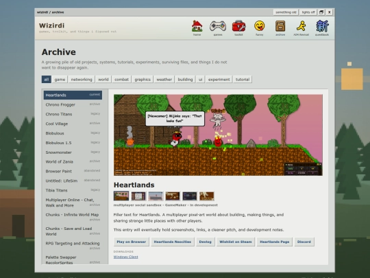Filter archive by 'graphics' tag
This screenshot has width=370, height=278.
point(143,80)
